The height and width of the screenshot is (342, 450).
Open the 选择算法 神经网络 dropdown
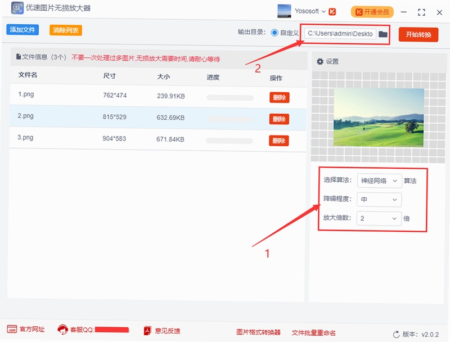[379, 181]
